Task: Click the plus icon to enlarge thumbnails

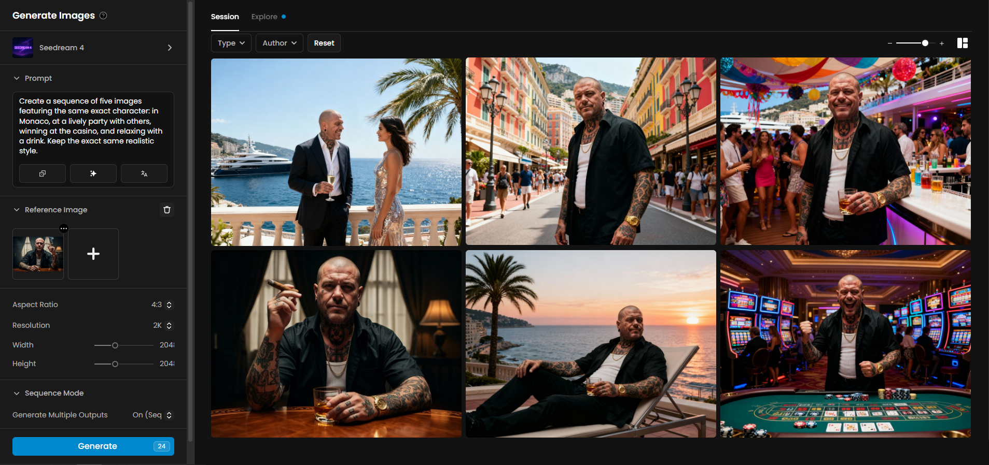Action: (x=942, y=43)
